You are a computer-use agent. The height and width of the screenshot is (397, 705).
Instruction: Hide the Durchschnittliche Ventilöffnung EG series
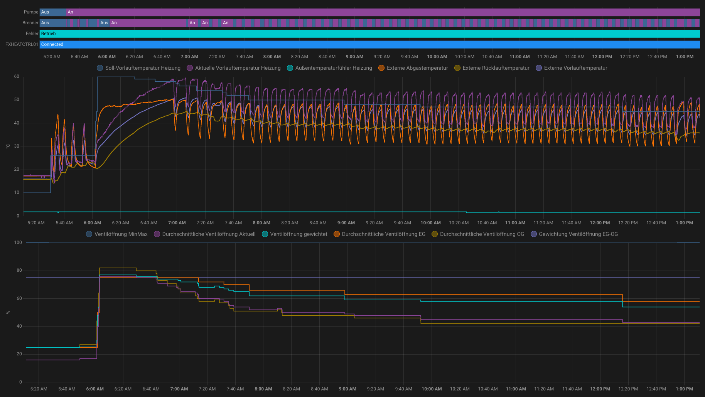(383, 234)
